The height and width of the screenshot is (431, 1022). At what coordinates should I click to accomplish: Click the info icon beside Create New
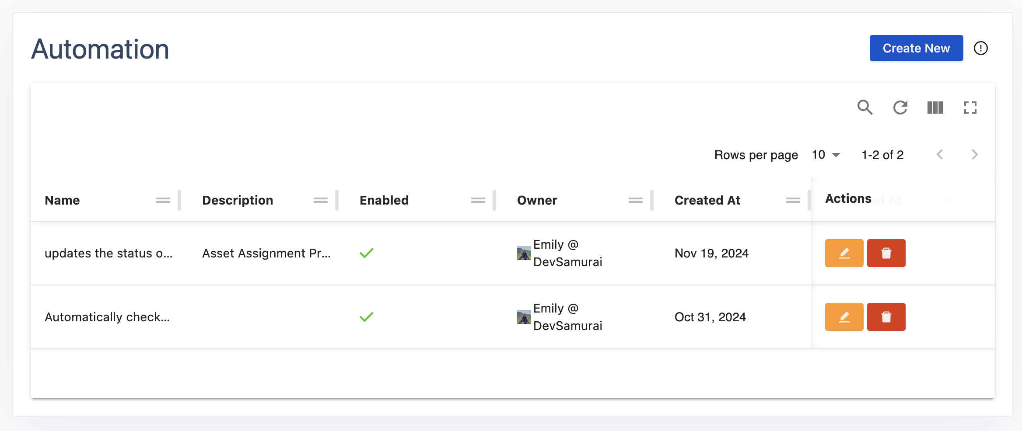point(980,48)
